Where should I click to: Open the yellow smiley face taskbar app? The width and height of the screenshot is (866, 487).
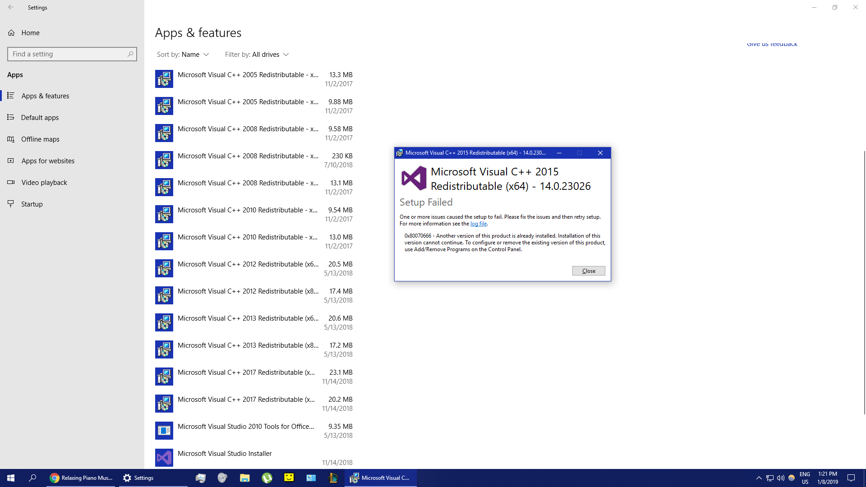(x=289, y=478)
